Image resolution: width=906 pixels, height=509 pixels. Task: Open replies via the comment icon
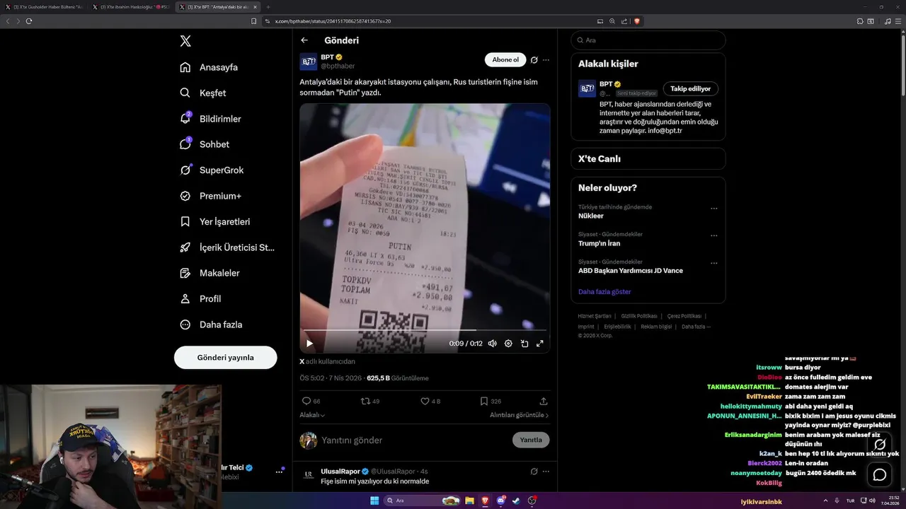click(x=306, y=401)
